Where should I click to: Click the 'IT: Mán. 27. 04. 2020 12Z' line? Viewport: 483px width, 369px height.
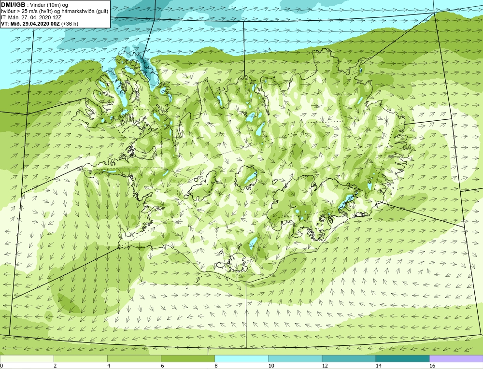(x=31, y=17)
